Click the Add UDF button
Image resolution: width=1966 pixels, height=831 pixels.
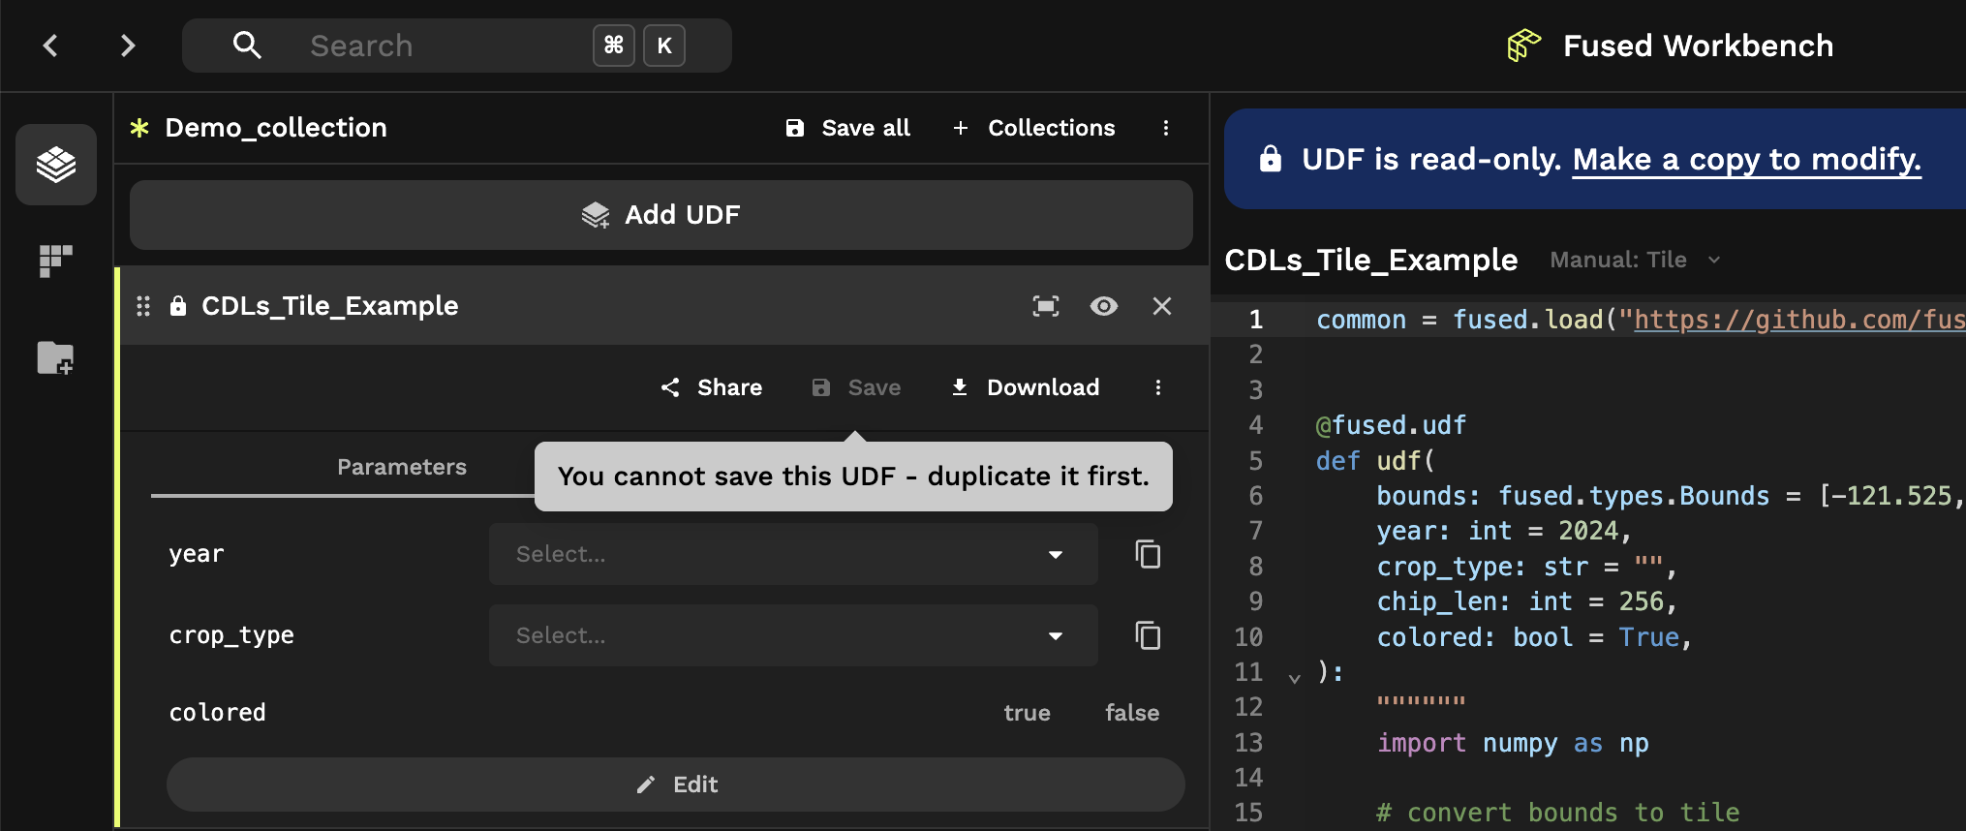(661, 215)
